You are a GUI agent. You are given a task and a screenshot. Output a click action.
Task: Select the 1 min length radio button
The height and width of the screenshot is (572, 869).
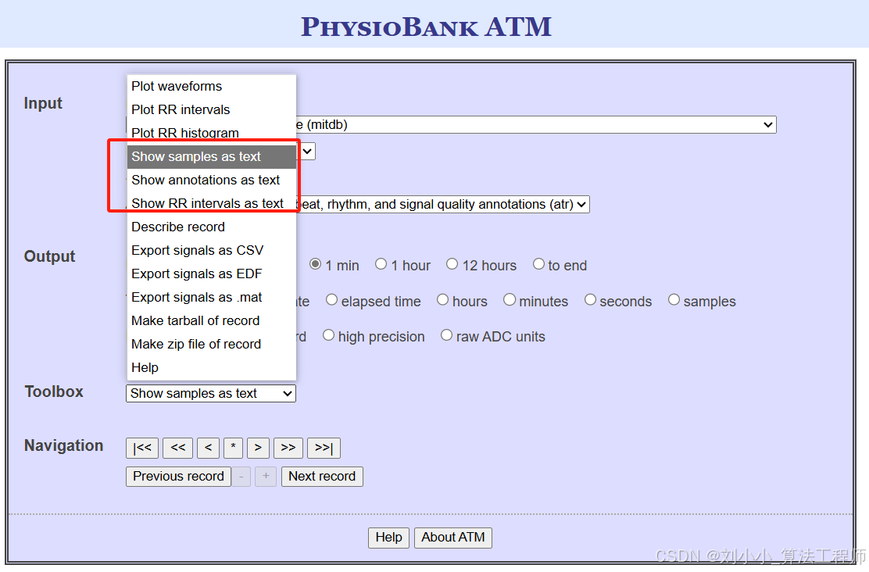tap(315, 264)
